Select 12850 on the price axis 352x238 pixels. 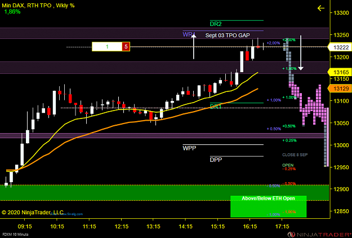pos(341,211)
